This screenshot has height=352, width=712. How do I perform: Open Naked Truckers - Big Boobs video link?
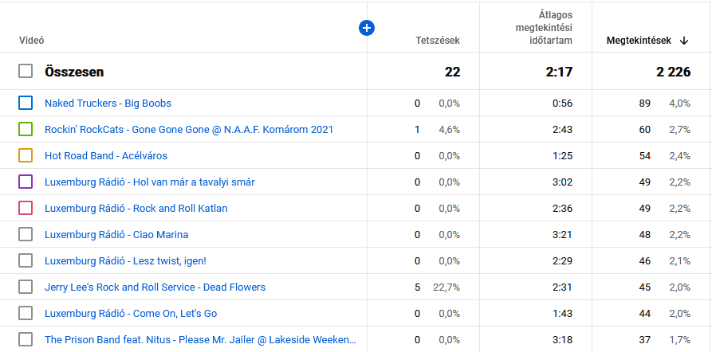(108, 103)
